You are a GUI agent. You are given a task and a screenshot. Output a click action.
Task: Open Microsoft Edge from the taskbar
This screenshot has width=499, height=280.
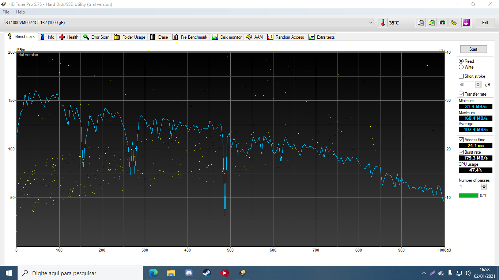pyautogui.click(x=153, y=273)
